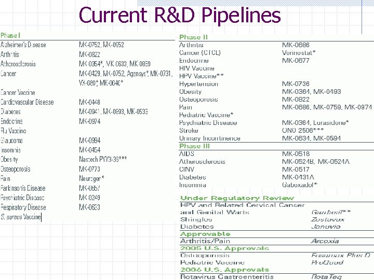This screenshot has height=280, width=374.
Task: Select the 'Zostavax' product name
Action: click(x=328, y=219)
